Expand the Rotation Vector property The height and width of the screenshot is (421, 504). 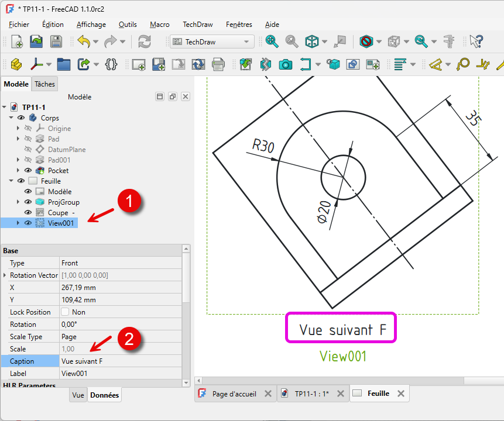(x=5, y=275)
